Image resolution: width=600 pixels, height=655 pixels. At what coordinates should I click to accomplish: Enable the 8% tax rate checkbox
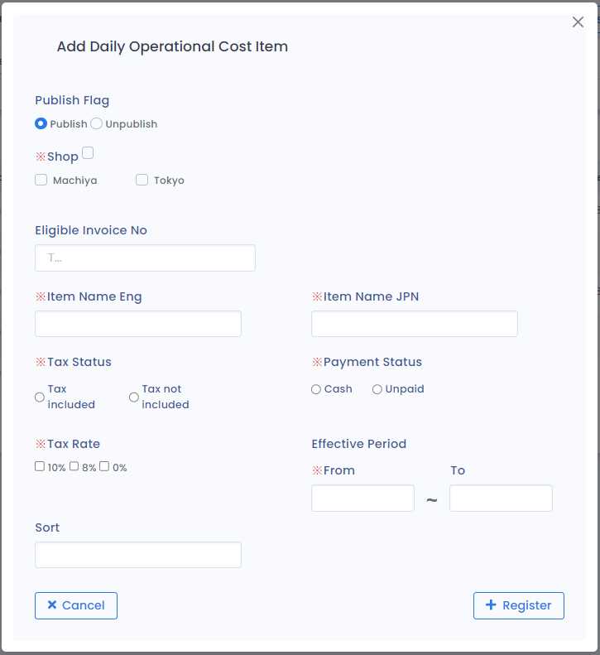[x=74, y=466]
